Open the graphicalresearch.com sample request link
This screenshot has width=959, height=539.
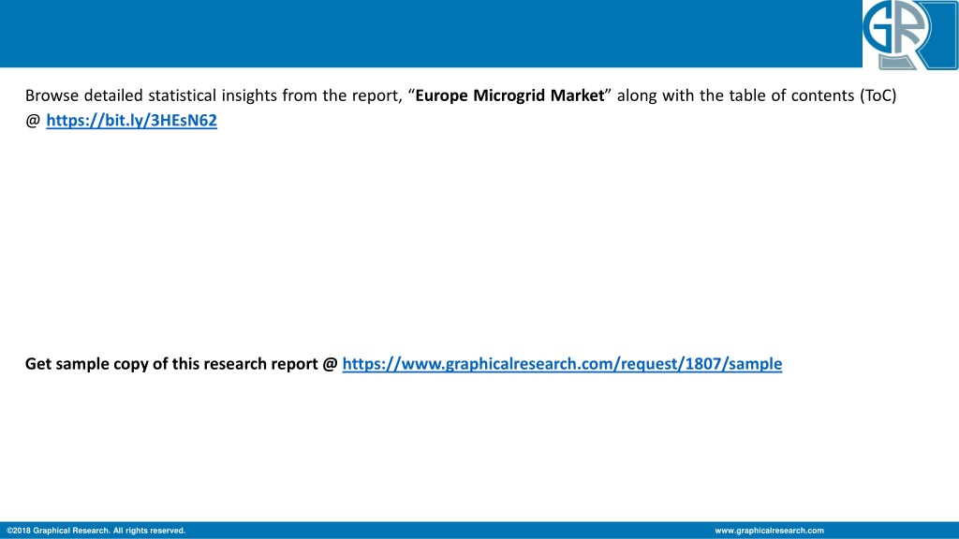click(562, 364)
